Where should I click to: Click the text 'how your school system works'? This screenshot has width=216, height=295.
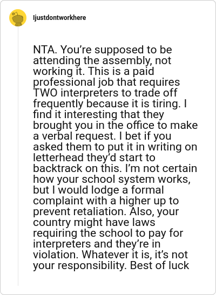point(112,180)
